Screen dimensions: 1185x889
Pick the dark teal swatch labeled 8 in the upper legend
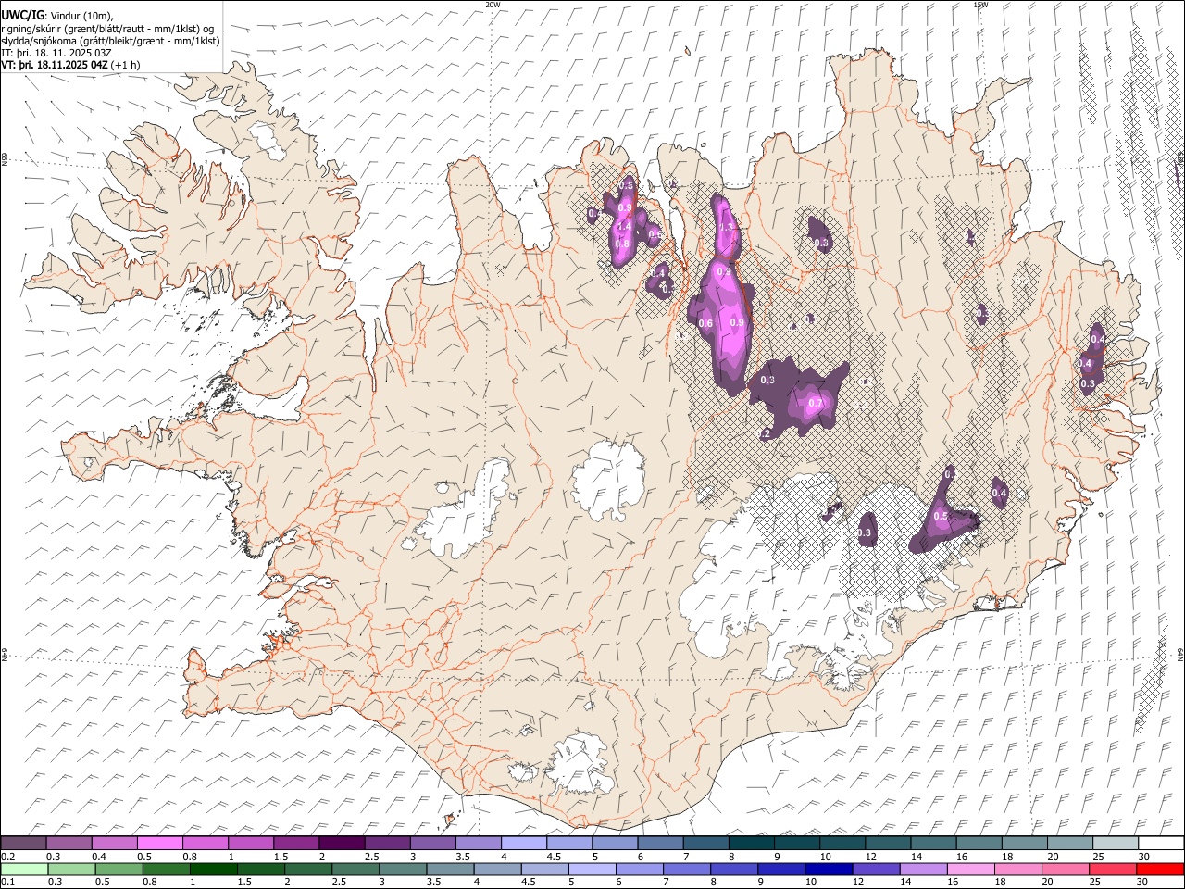pyautogui.click(x=752, y=844)
